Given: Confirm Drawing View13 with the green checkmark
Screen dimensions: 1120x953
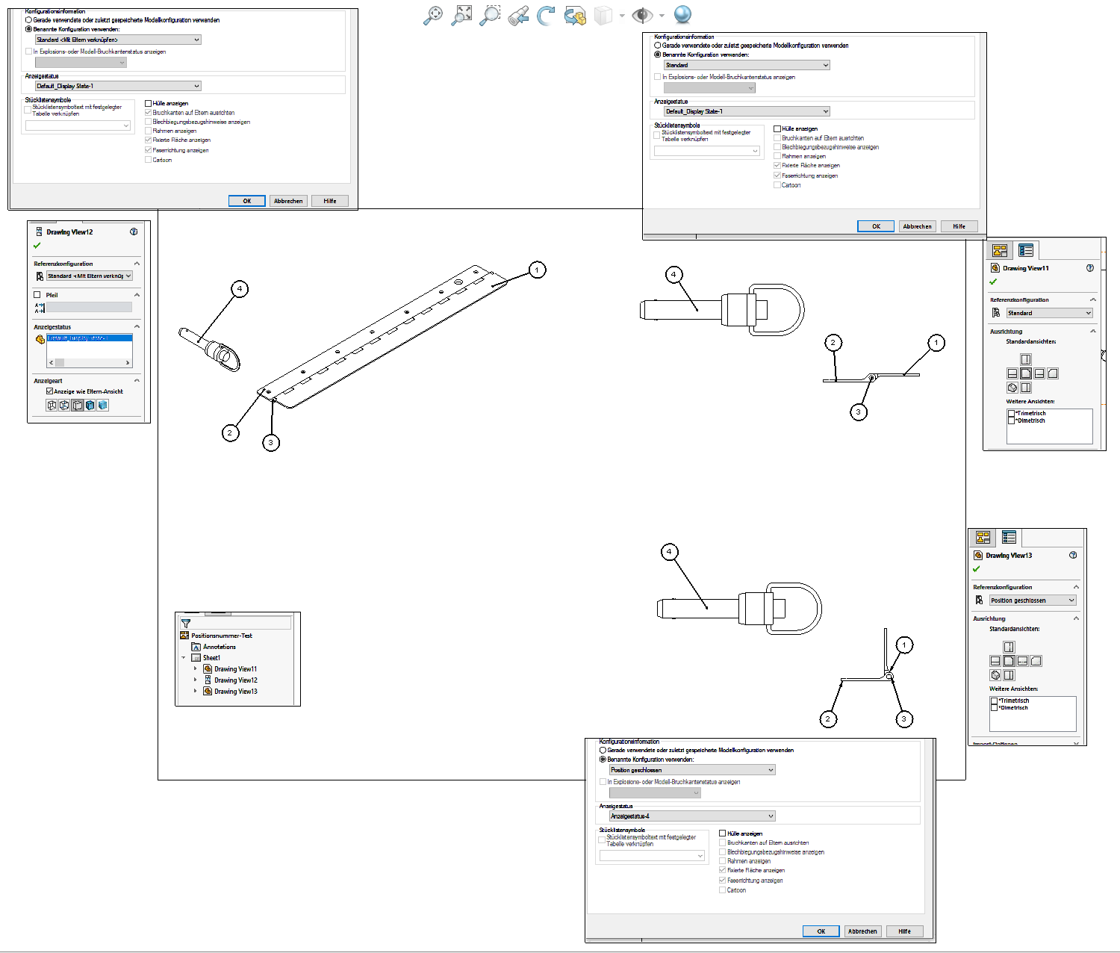Looking at the screenshot, I should 976,569.
